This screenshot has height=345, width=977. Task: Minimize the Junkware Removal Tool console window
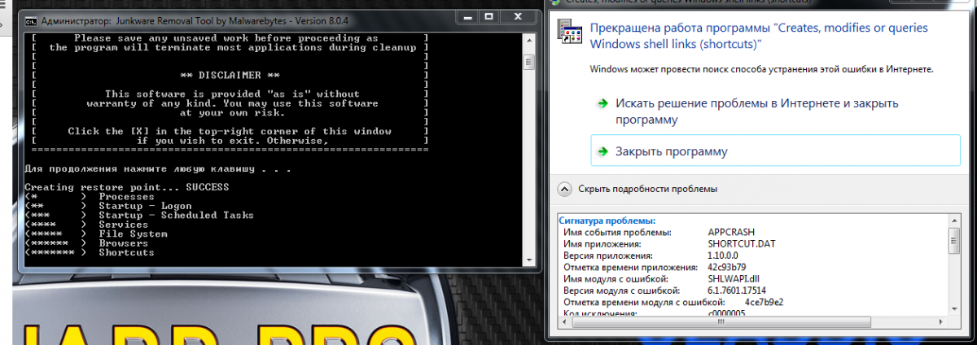tap(467, 16)
